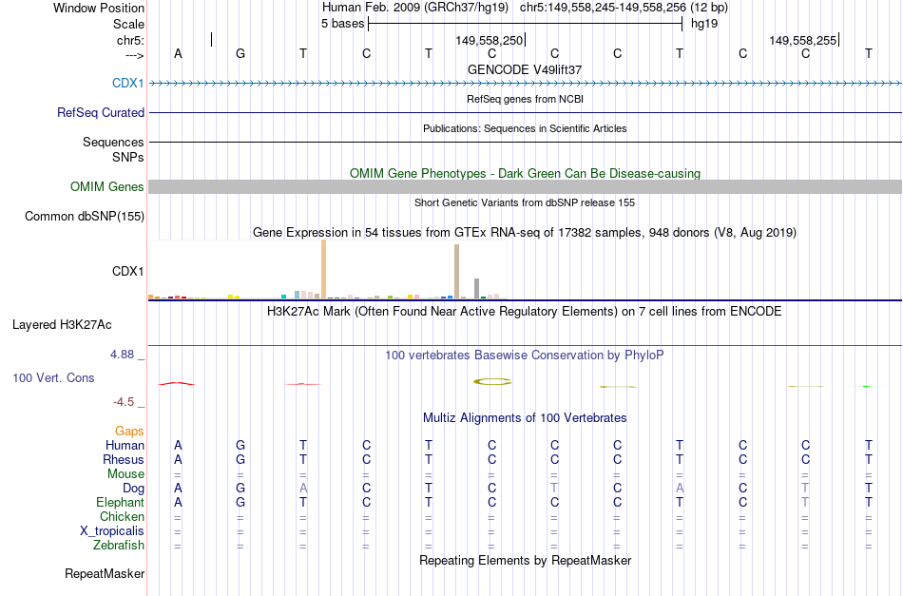Click the CDX1 label beside the GTEx chart

point(128,271)
